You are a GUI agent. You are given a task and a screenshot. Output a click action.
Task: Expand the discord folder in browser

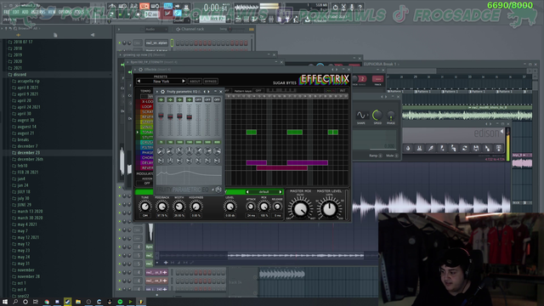(x=20, y=74)
